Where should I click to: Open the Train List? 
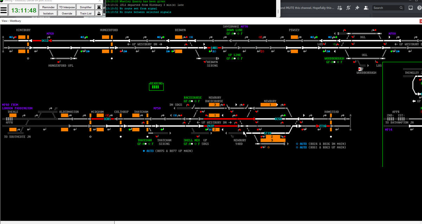coord(86,13)
